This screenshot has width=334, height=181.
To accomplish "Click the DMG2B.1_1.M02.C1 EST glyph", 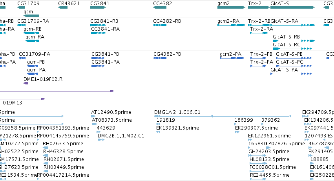I will pos(101,140).
